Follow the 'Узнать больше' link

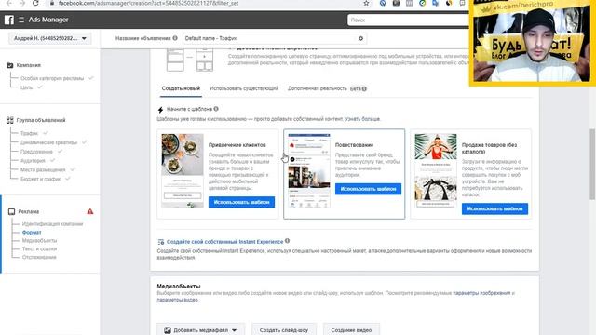(362, 119)
